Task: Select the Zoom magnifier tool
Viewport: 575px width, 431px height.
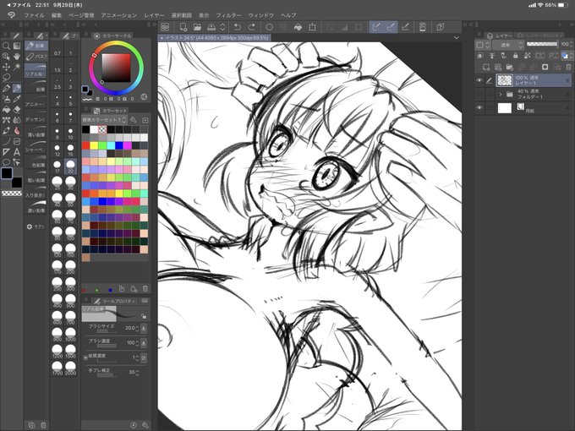Action: [6, 46]
